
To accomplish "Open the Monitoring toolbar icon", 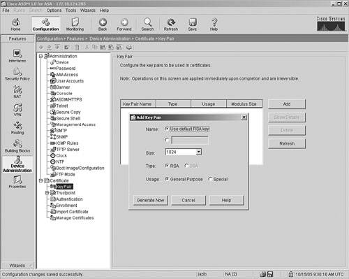I will pos(75,24).
